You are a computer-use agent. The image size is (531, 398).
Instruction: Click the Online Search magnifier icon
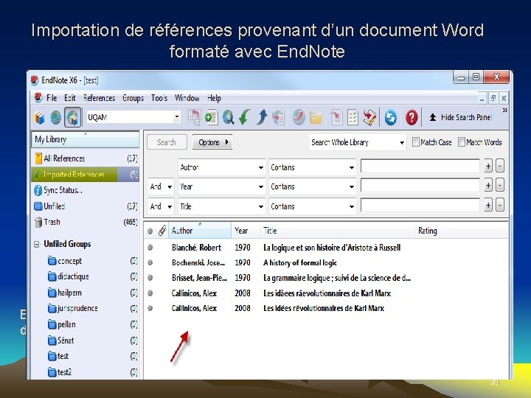click(x=228, y=117)
